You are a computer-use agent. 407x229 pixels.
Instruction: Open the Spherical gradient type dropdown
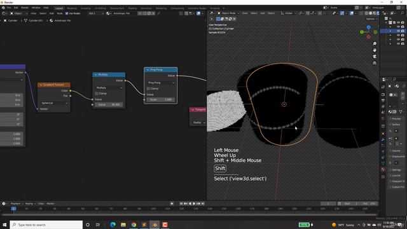(x=54, y=103)
